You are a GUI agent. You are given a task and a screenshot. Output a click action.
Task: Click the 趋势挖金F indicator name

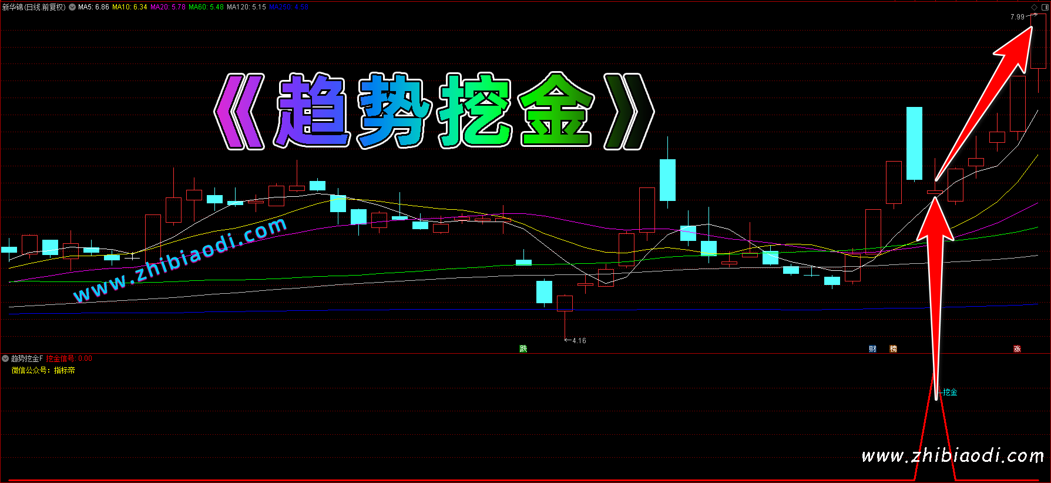click(x=27, y=358)
